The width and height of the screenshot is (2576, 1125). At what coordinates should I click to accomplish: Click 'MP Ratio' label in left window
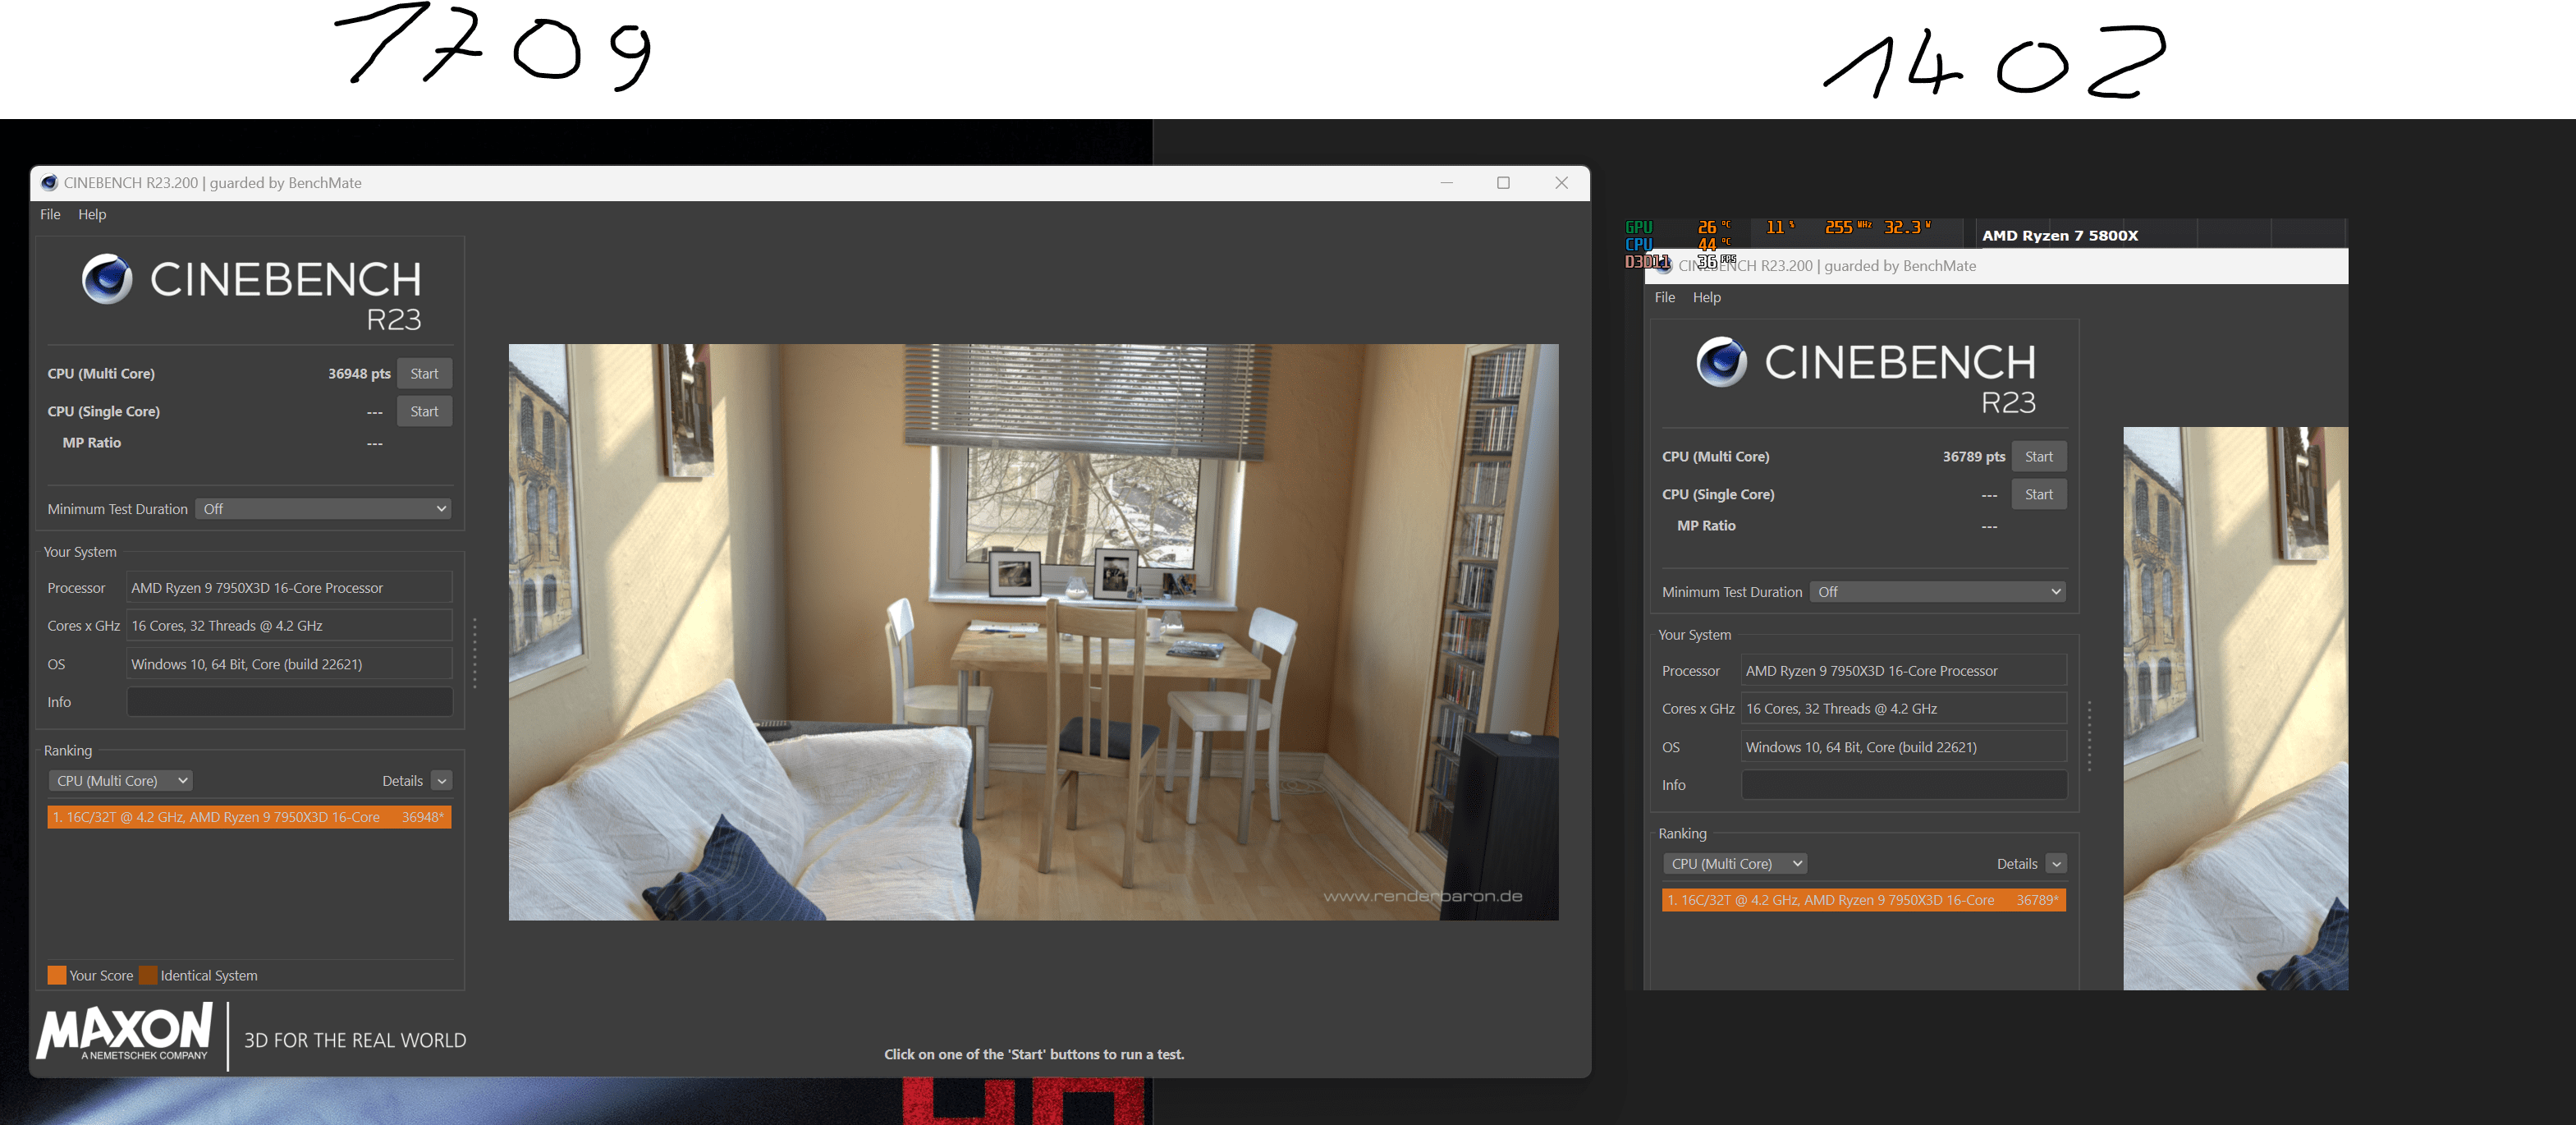point(92,443)
